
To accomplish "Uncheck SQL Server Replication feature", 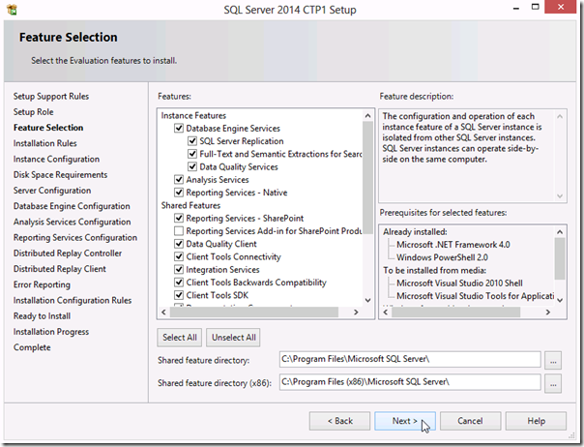I will pyautogui.click(x=192, y=141).
